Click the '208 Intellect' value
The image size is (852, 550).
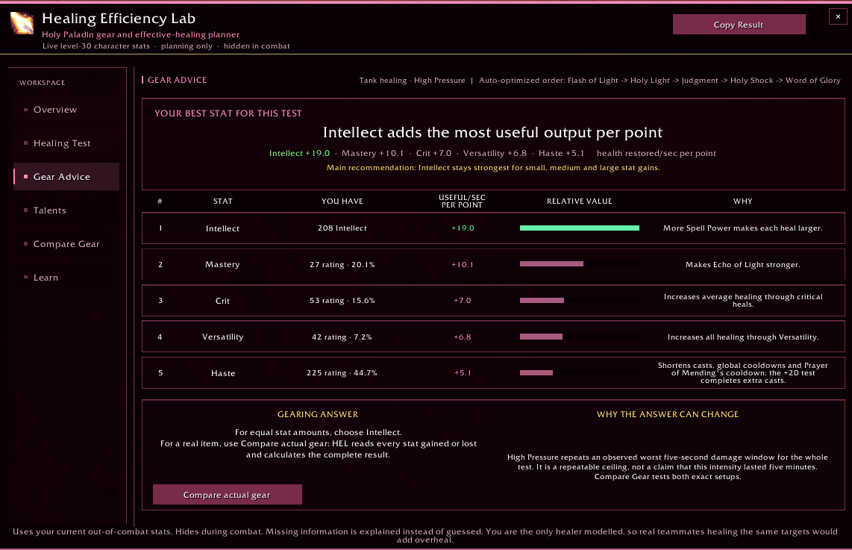[342, 228]
